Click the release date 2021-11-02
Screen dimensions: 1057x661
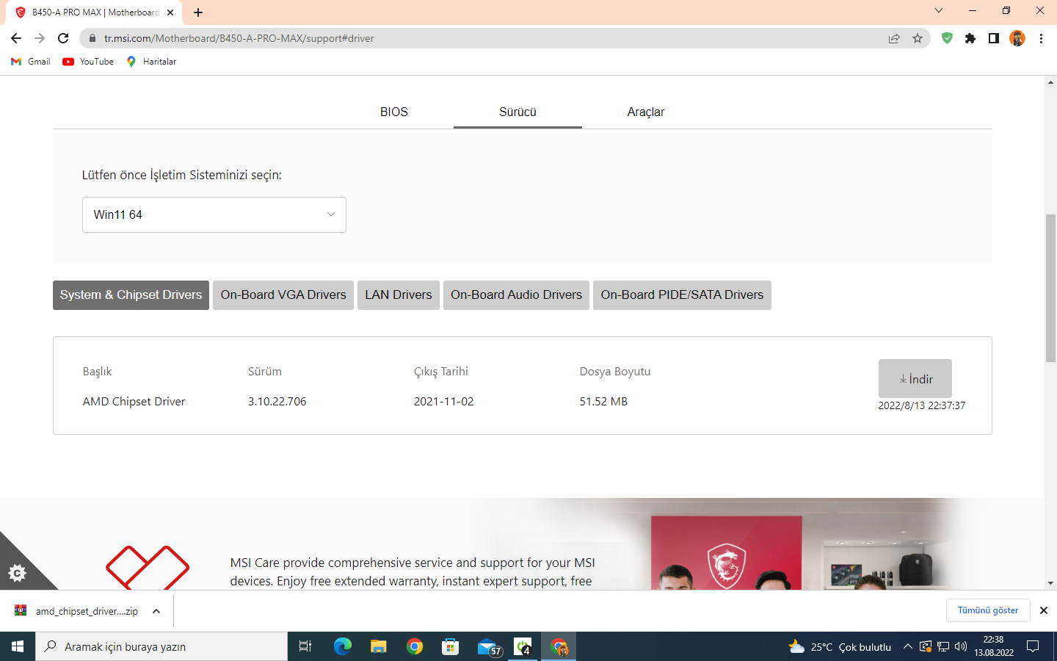(444, 402)
